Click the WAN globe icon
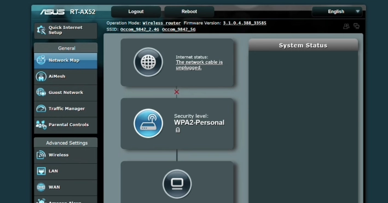Screen dimensions: 388x203 (x=41, y=187)
